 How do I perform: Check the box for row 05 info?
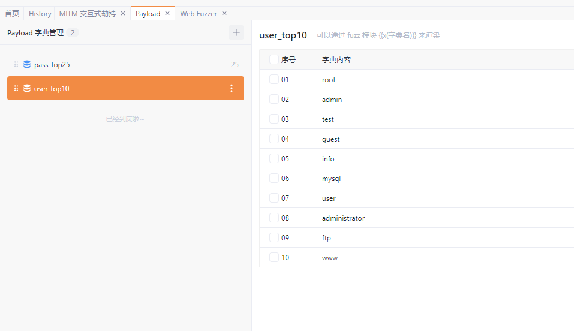click(274, 158)
